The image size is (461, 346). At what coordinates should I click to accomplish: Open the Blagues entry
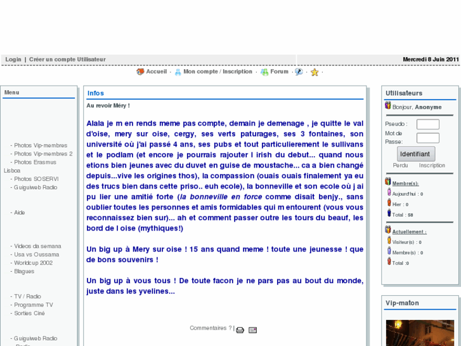point(24,272)
